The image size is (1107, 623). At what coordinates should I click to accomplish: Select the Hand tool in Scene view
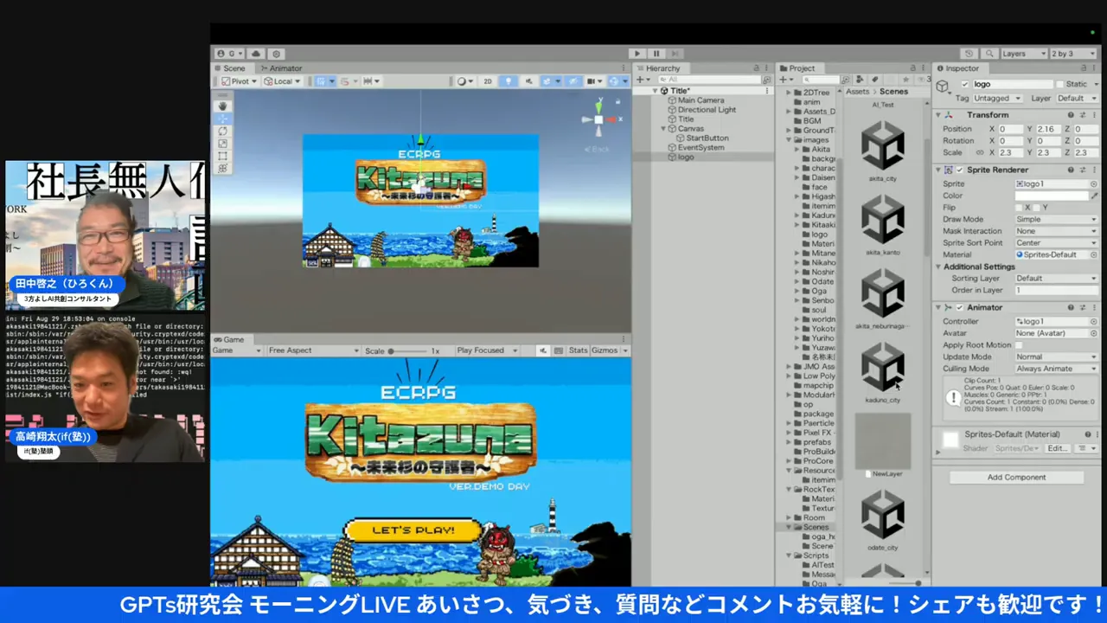pos(223,106)
